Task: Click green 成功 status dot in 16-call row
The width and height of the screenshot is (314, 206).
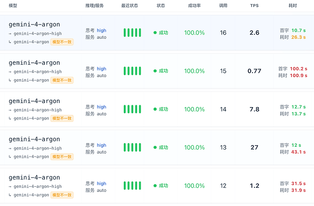Action: coord(155,32)
